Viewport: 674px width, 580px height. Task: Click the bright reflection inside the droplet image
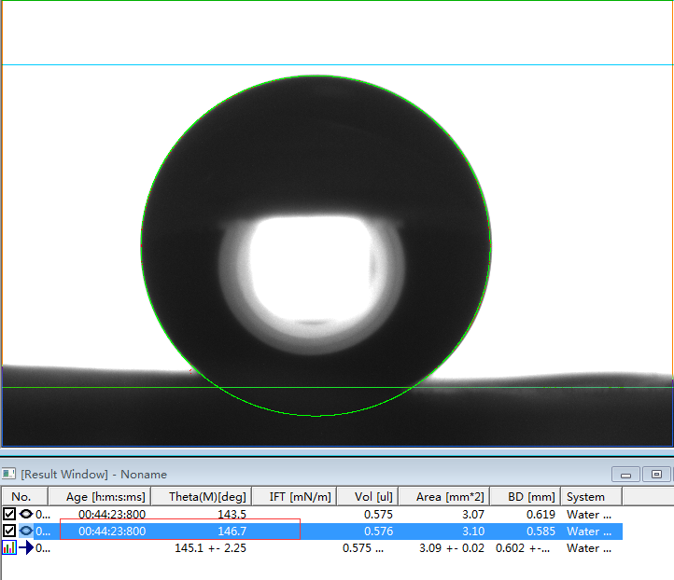[312, 270]
